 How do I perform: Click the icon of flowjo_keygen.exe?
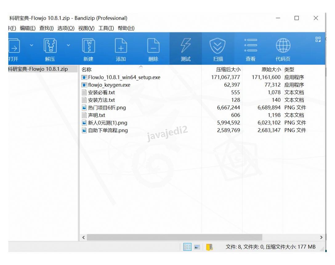(x=84, y=85)
